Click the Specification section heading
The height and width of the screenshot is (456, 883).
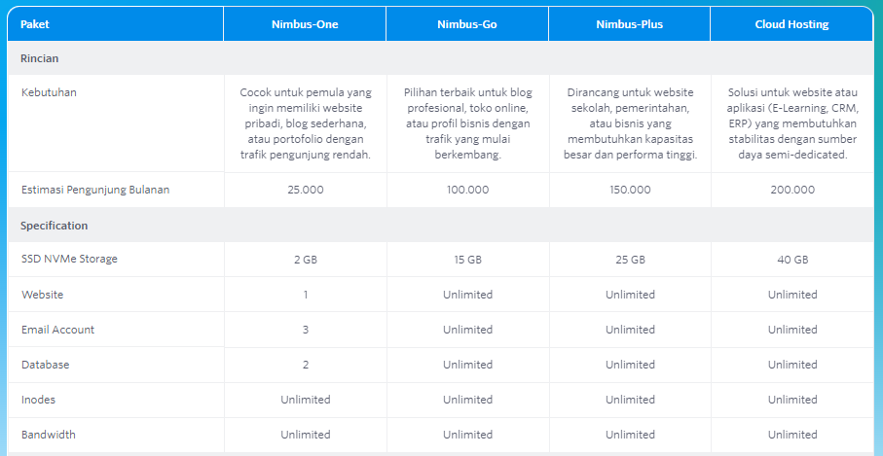pyautogui.click(x=55, y=226)
